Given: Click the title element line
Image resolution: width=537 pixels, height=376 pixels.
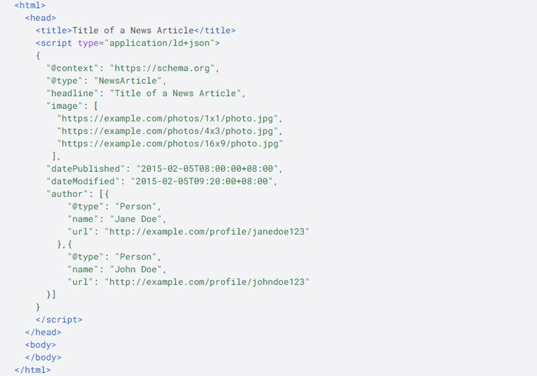Looking at the screenshot, I should pos(135,30).
